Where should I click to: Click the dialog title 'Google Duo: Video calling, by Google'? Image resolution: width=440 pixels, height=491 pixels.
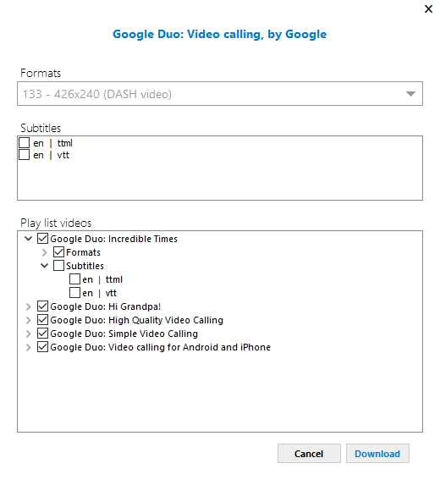[219, 34]
